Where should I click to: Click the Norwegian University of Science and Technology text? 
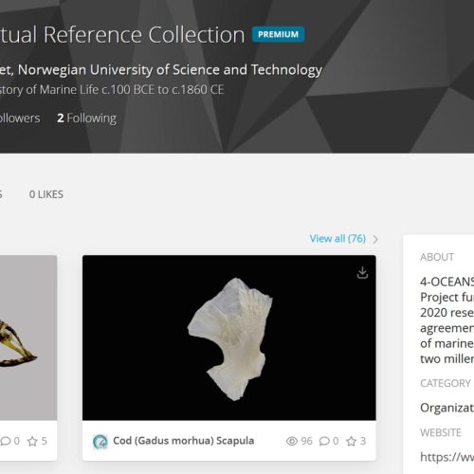[170, 70]
